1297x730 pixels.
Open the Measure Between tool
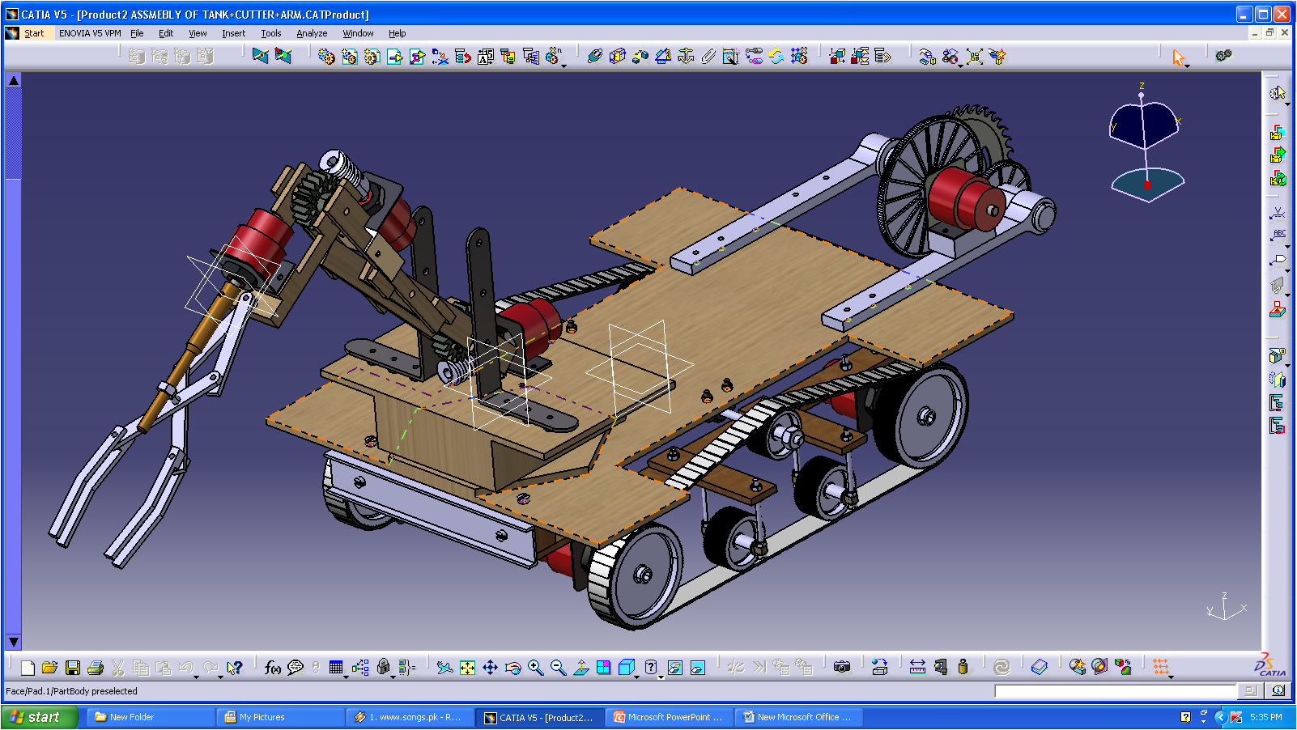pyautogui.click(x=917, y=668)
